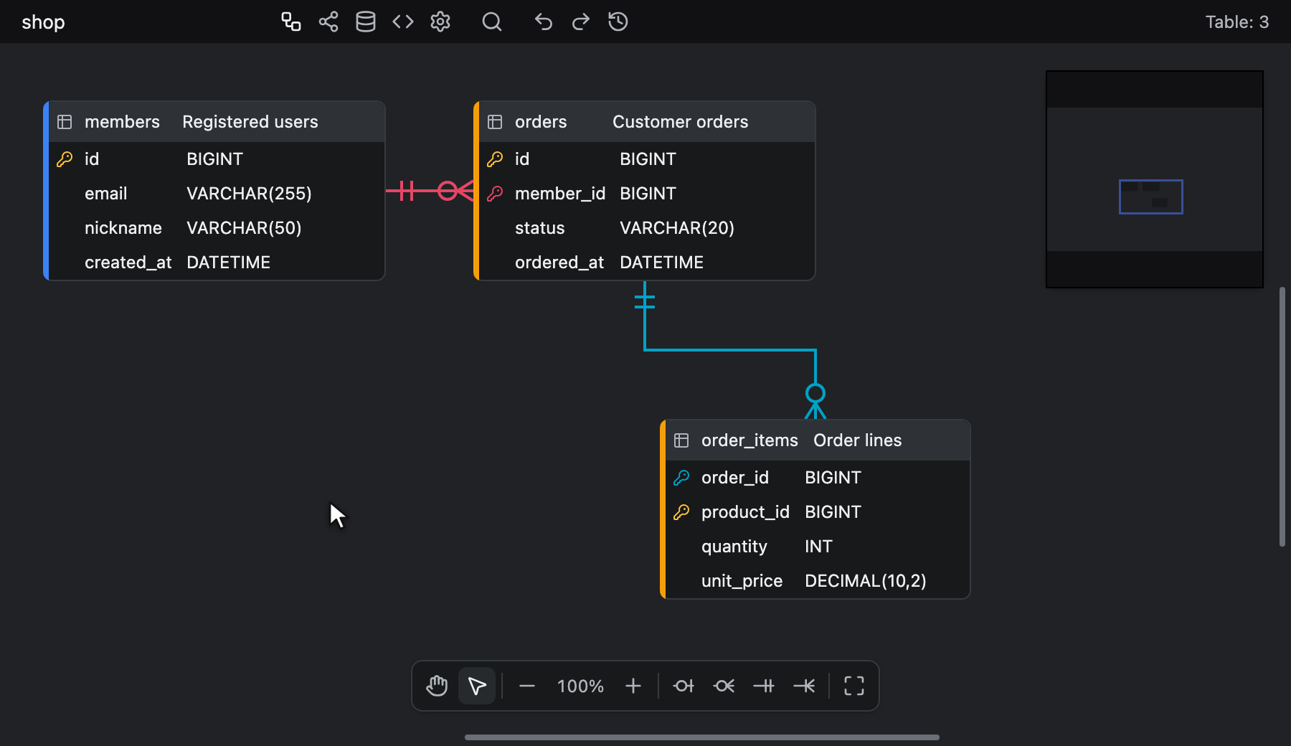This screenshot has height=746, width=1291.
Task: Click the VARCHAR(255) data type
Action: point(249,194)
